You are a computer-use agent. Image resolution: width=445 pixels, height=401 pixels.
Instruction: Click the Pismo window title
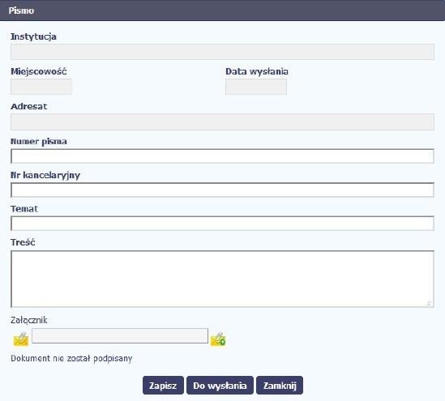[21, 11]
